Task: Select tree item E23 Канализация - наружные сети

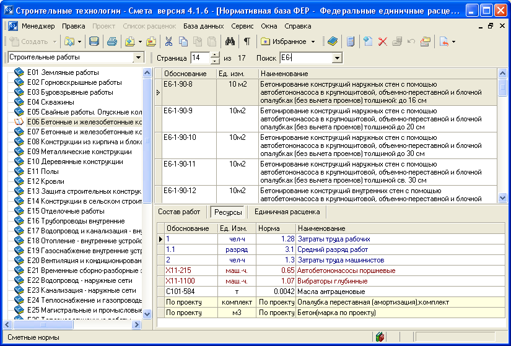Action: [x=82, y=290]
